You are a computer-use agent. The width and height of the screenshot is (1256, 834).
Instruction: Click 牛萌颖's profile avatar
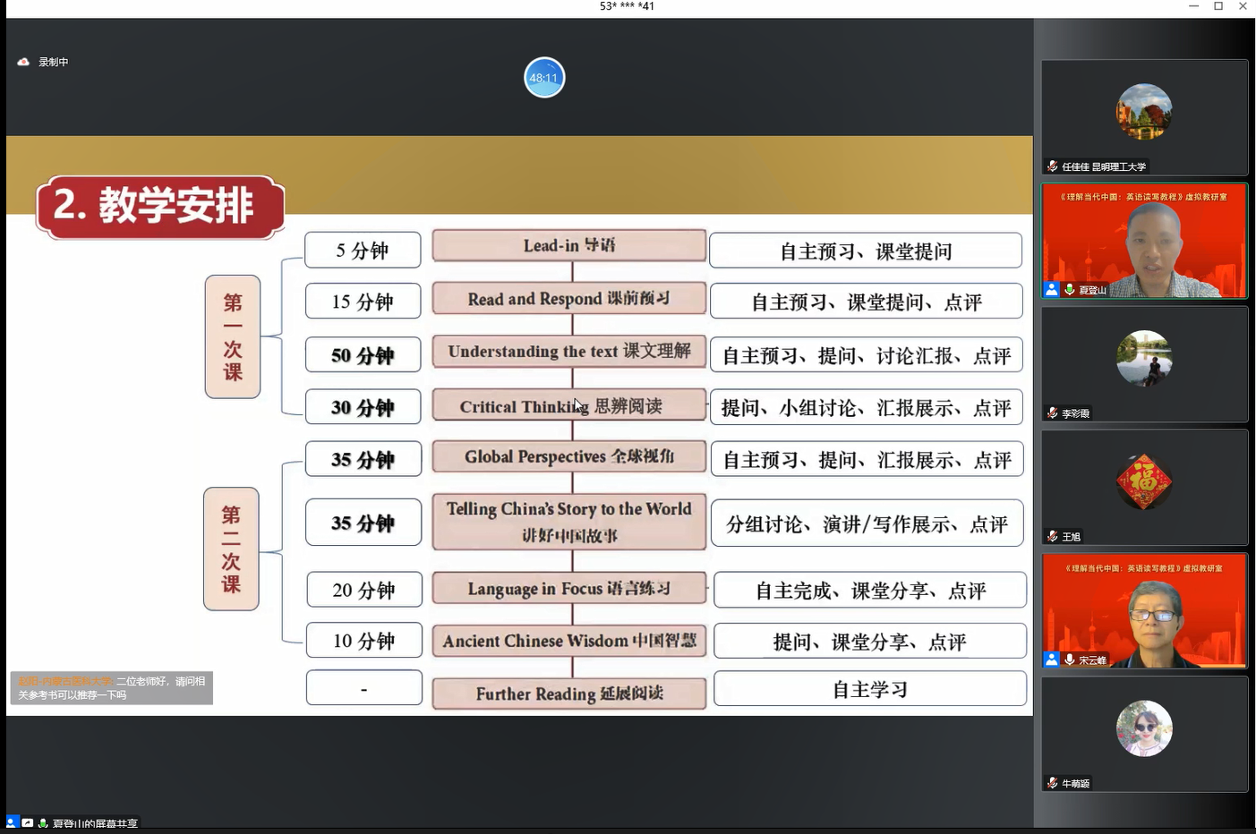pos(1144,728)
